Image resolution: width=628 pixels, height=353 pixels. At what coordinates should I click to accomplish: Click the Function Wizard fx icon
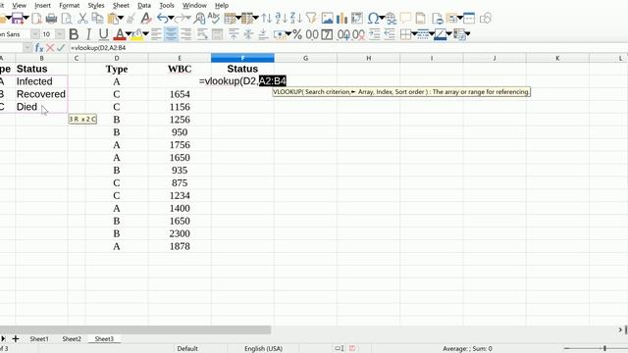[39, 48]
